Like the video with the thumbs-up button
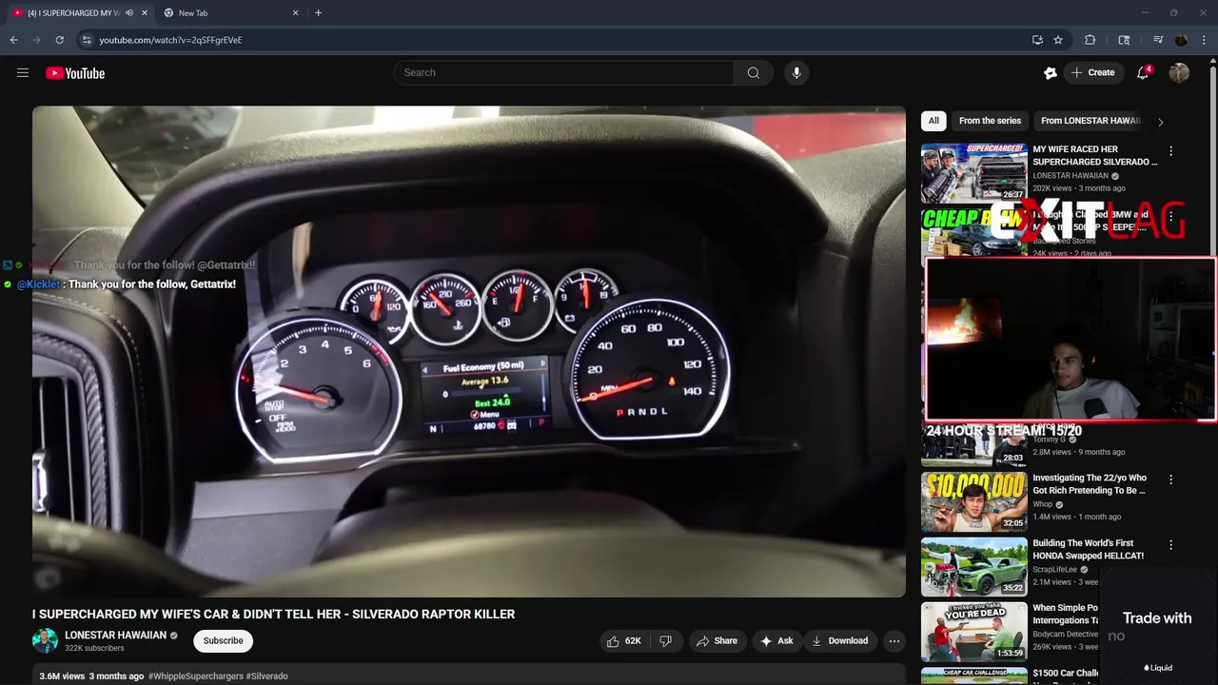Screen dimensions: 1218x685 [x=623, y=641]
